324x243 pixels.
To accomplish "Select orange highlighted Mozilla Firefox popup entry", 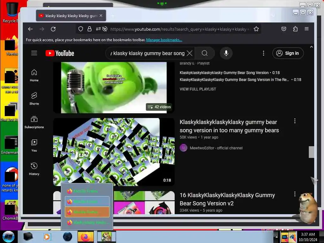I will click(x=87, y=212).
